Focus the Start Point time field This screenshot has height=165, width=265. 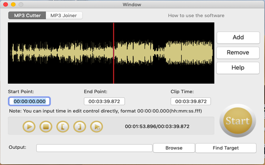[x=29, y=101]
